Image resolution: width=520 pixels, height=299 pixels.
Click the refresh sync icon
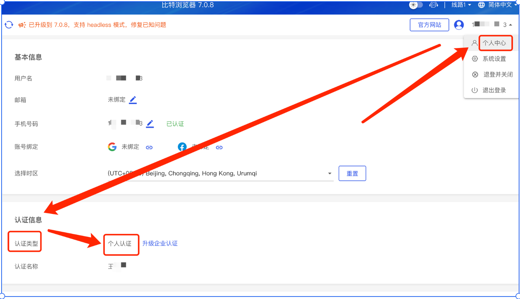tap(9, 25)
